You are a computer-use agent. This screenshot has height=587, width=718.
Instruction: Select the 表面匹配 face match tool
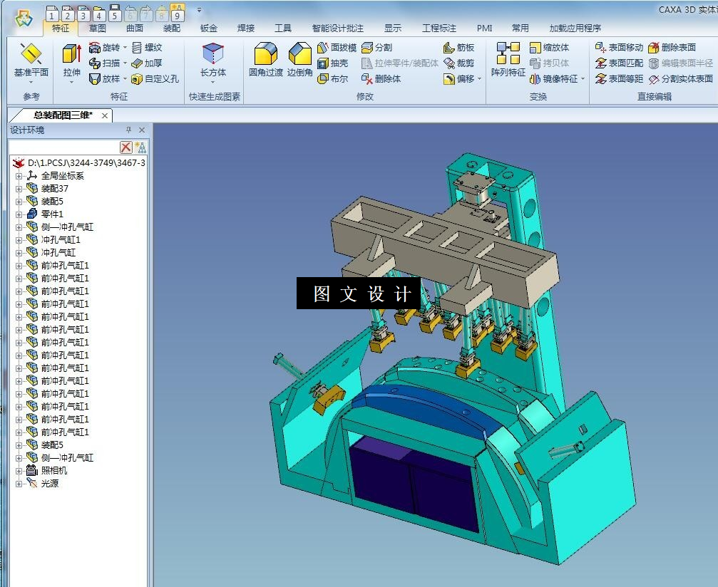click(x=619, y=63)
